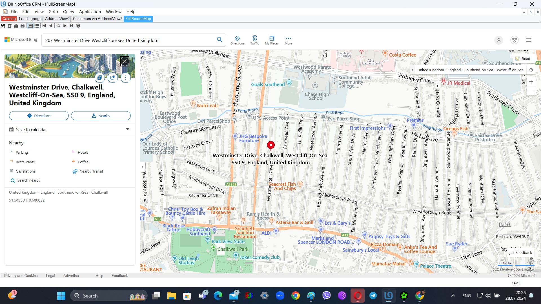The image size is (541, 304).
Task: Print using the printer icon
Action: [23, 26]
